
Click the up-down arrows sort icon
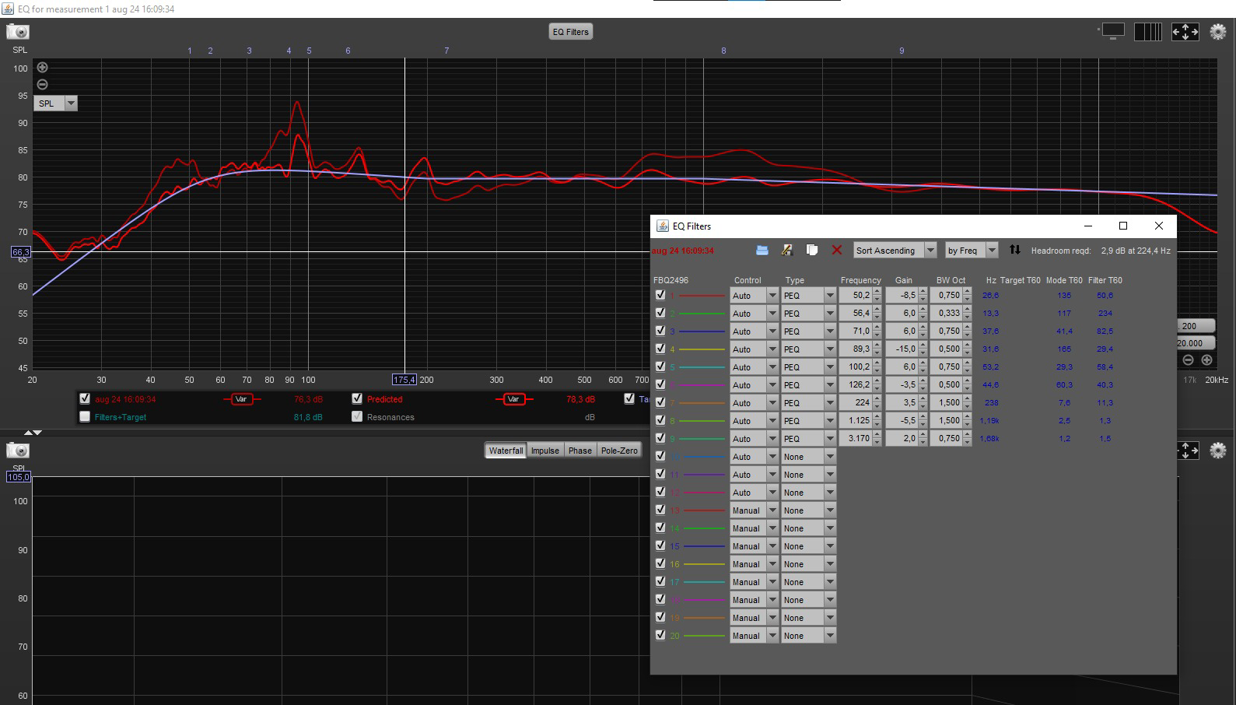[1015, 250]
